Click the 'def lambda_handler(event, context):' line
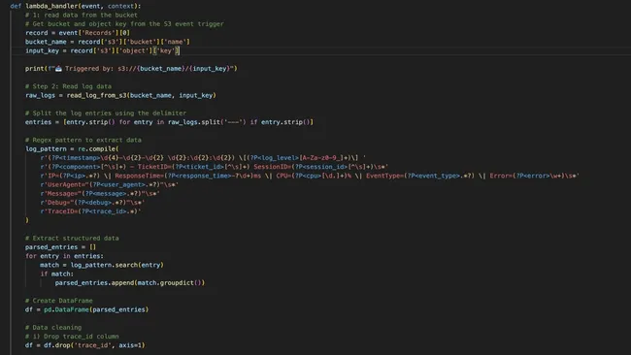 pyautogui.click(x=76, y=6)
